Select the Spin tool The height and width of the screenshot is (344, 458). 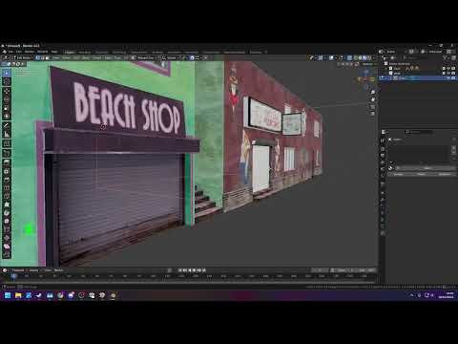[x=7, y=212]
